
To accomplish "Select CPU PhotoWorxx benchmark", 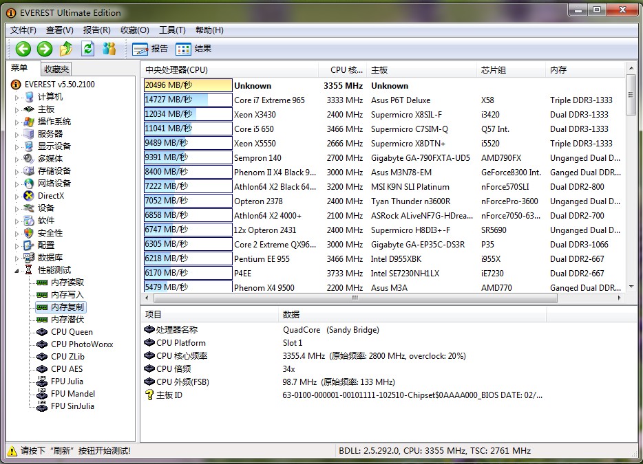I will click(82, 344).
